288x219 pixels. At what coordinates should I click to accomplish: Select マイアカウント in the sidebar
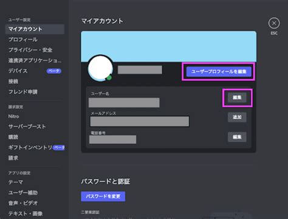pos(35,29)
